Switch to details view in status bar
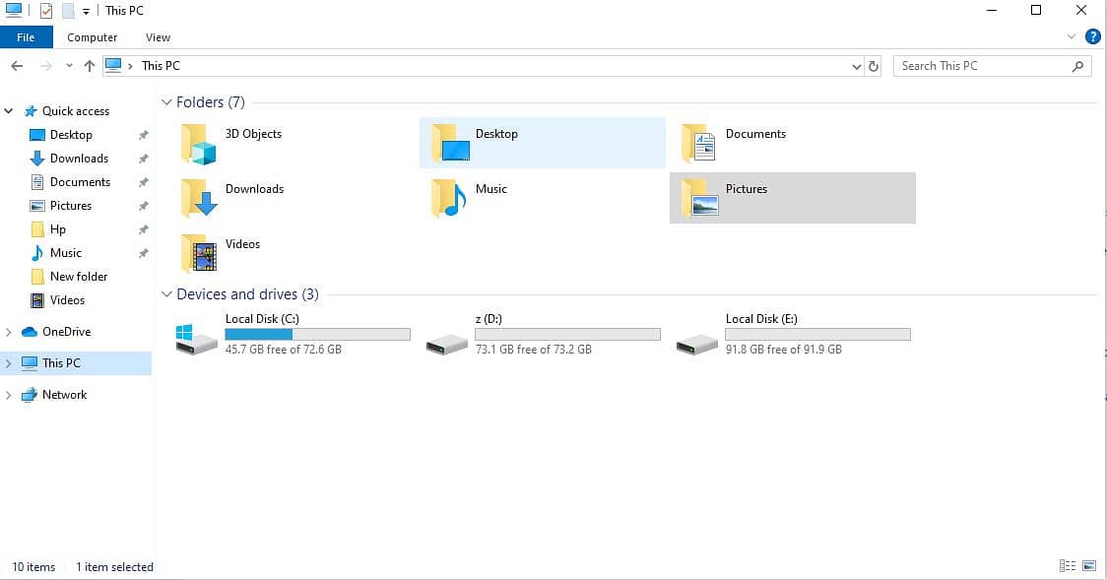 (1068, 566)
